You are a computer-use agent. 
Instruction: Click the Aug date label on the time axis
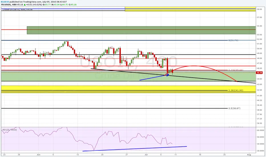click(x=249, y=155)
